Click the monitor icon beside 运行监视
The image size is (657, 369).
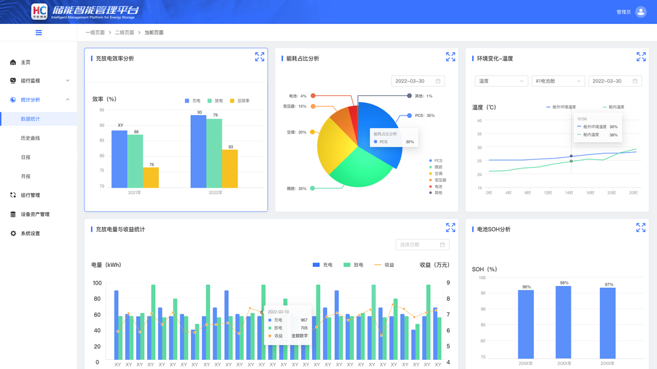pos(13,81)
